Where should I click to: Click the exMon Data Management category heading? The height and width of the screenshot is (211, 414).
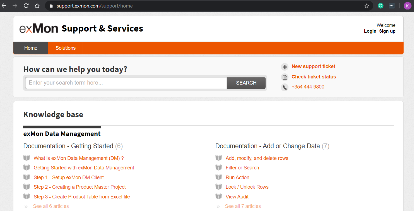[x=62, y=134]
